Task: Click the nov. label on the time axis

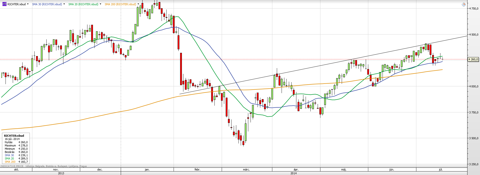Action: coord(56,169)
